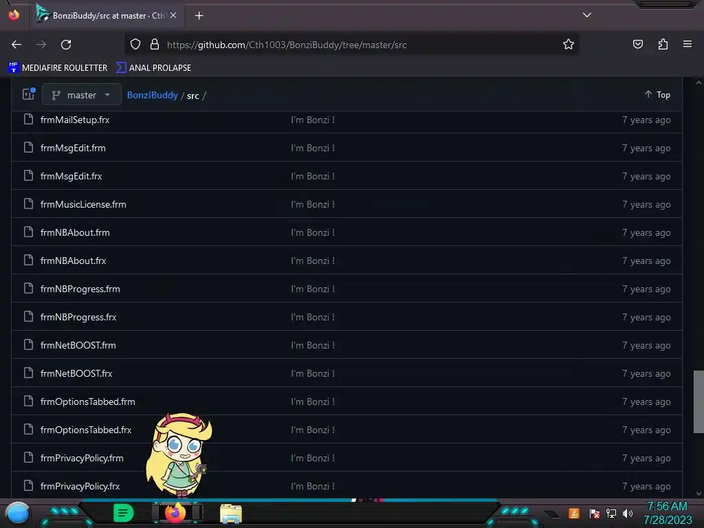The height and width of the screenshot is (528, 704).
Task: Open file frmNBAbout.frm
Action: (x=75, y=232)
